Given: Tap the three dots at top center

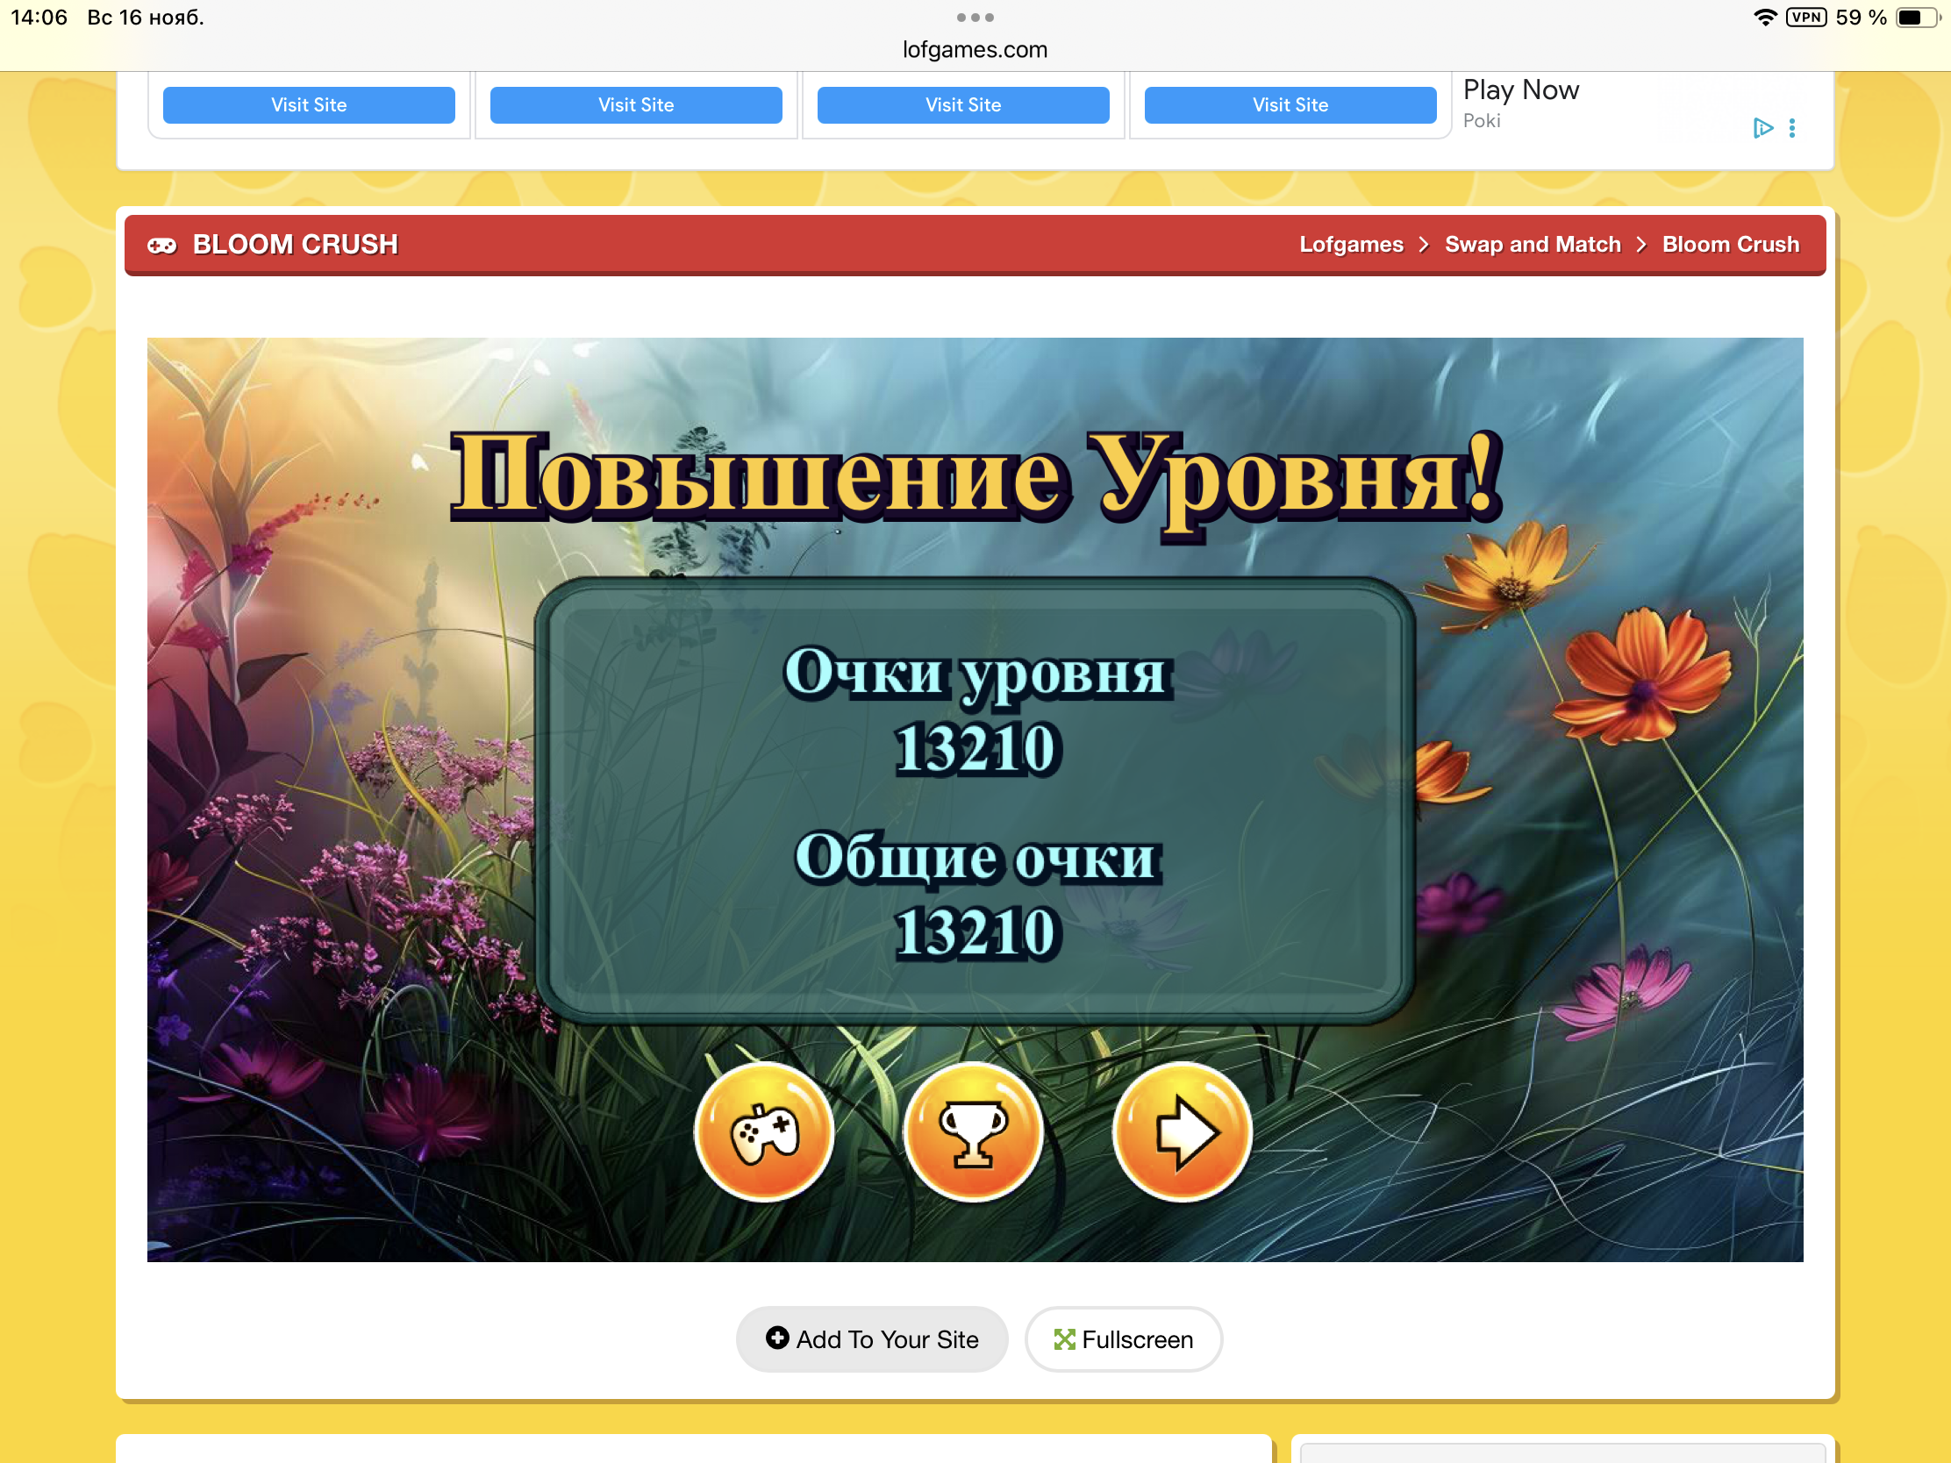Looking at the screenshot, I should [975, 18].
